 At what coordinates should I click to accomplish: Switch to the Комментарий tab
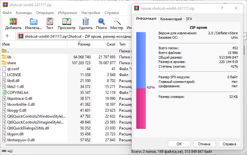171,19
